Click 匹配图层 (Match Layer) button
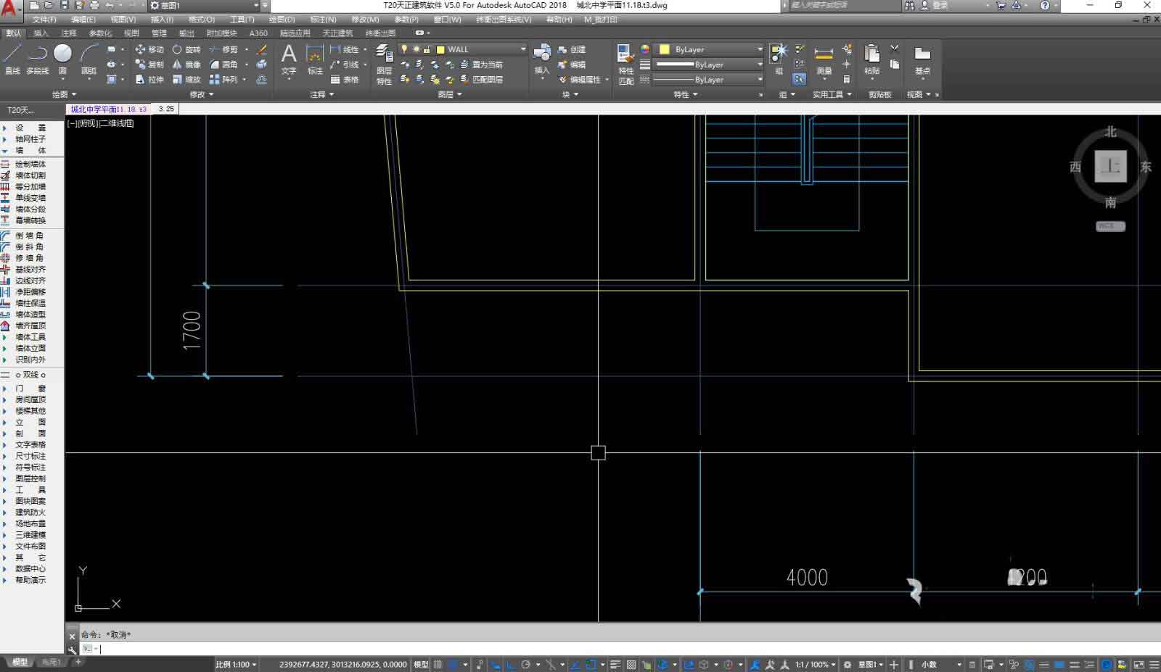1161x672 pixels. click(481, 80)
